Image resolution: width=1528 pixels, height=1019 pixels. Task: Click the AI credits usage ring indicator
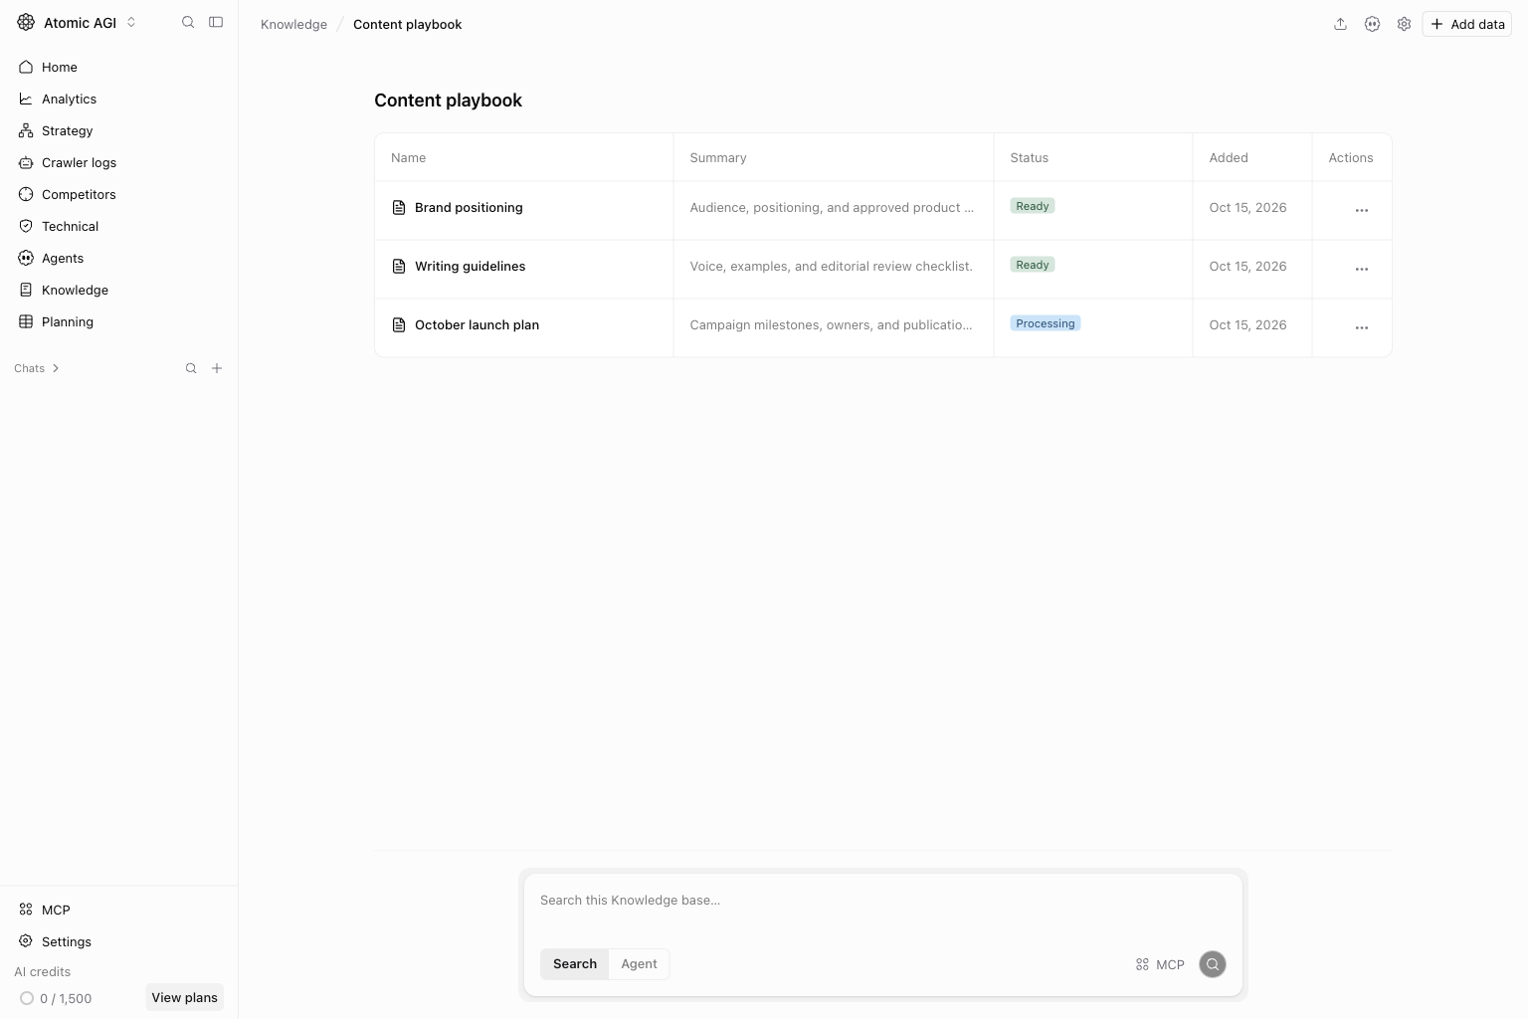tap(27, 998)
